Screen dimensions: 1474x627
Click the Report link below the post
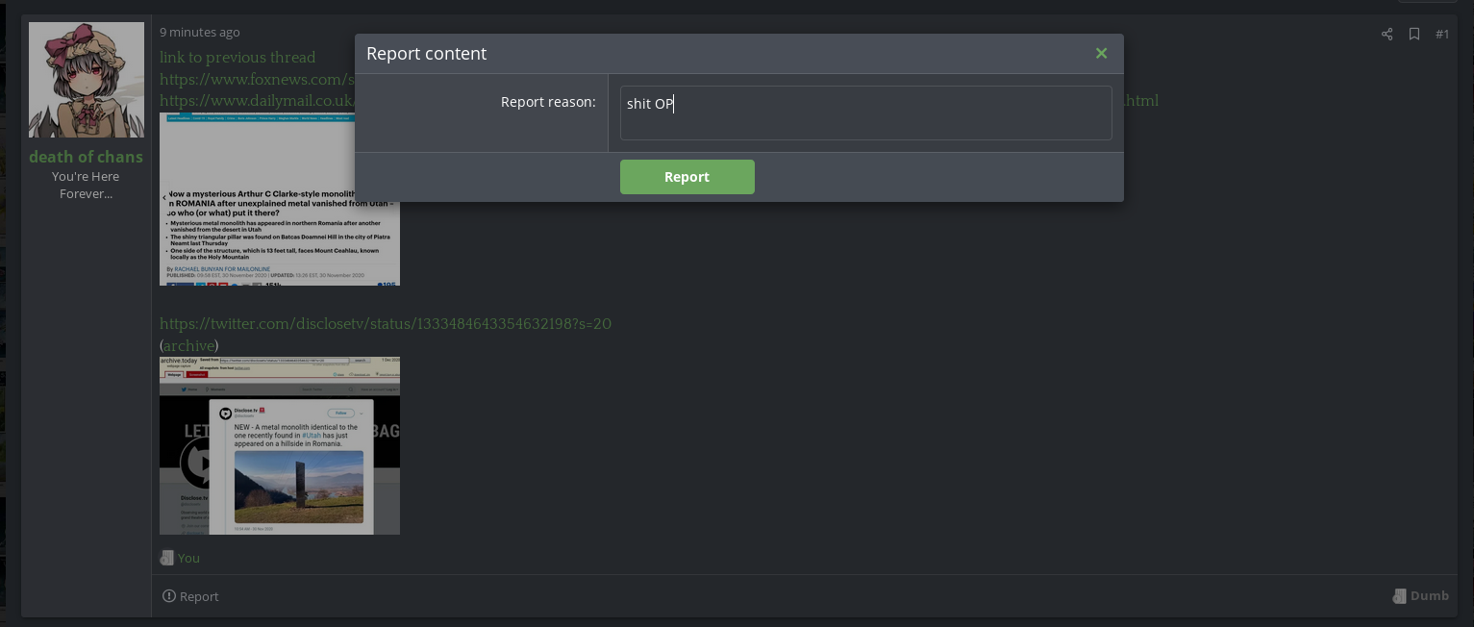pos(190,596)
